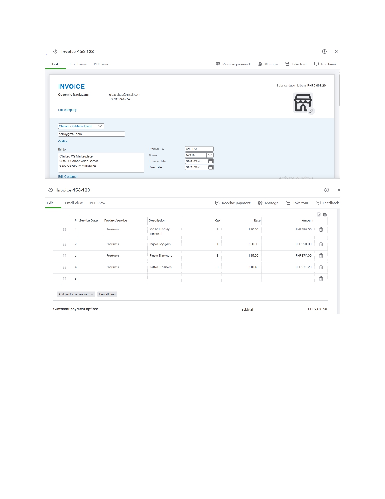
Task: Click clipboard icon above Amount column
Action: (x=325, y=214)
